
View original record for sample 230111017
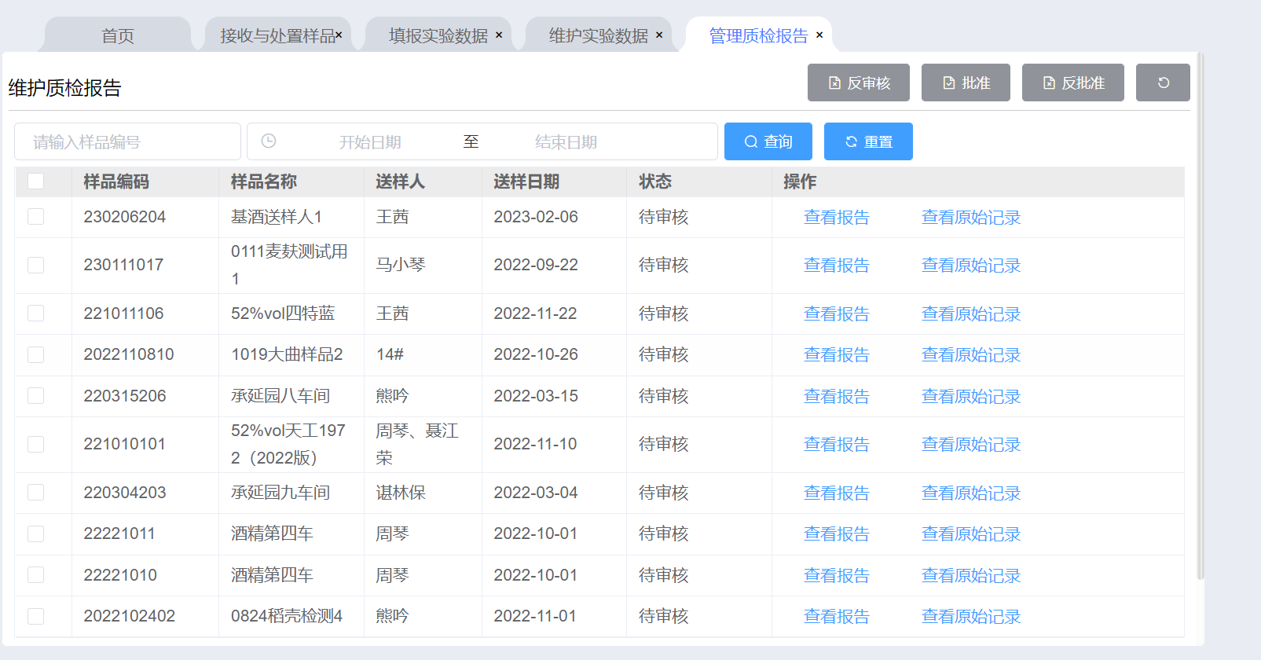(x=971, y=266)
